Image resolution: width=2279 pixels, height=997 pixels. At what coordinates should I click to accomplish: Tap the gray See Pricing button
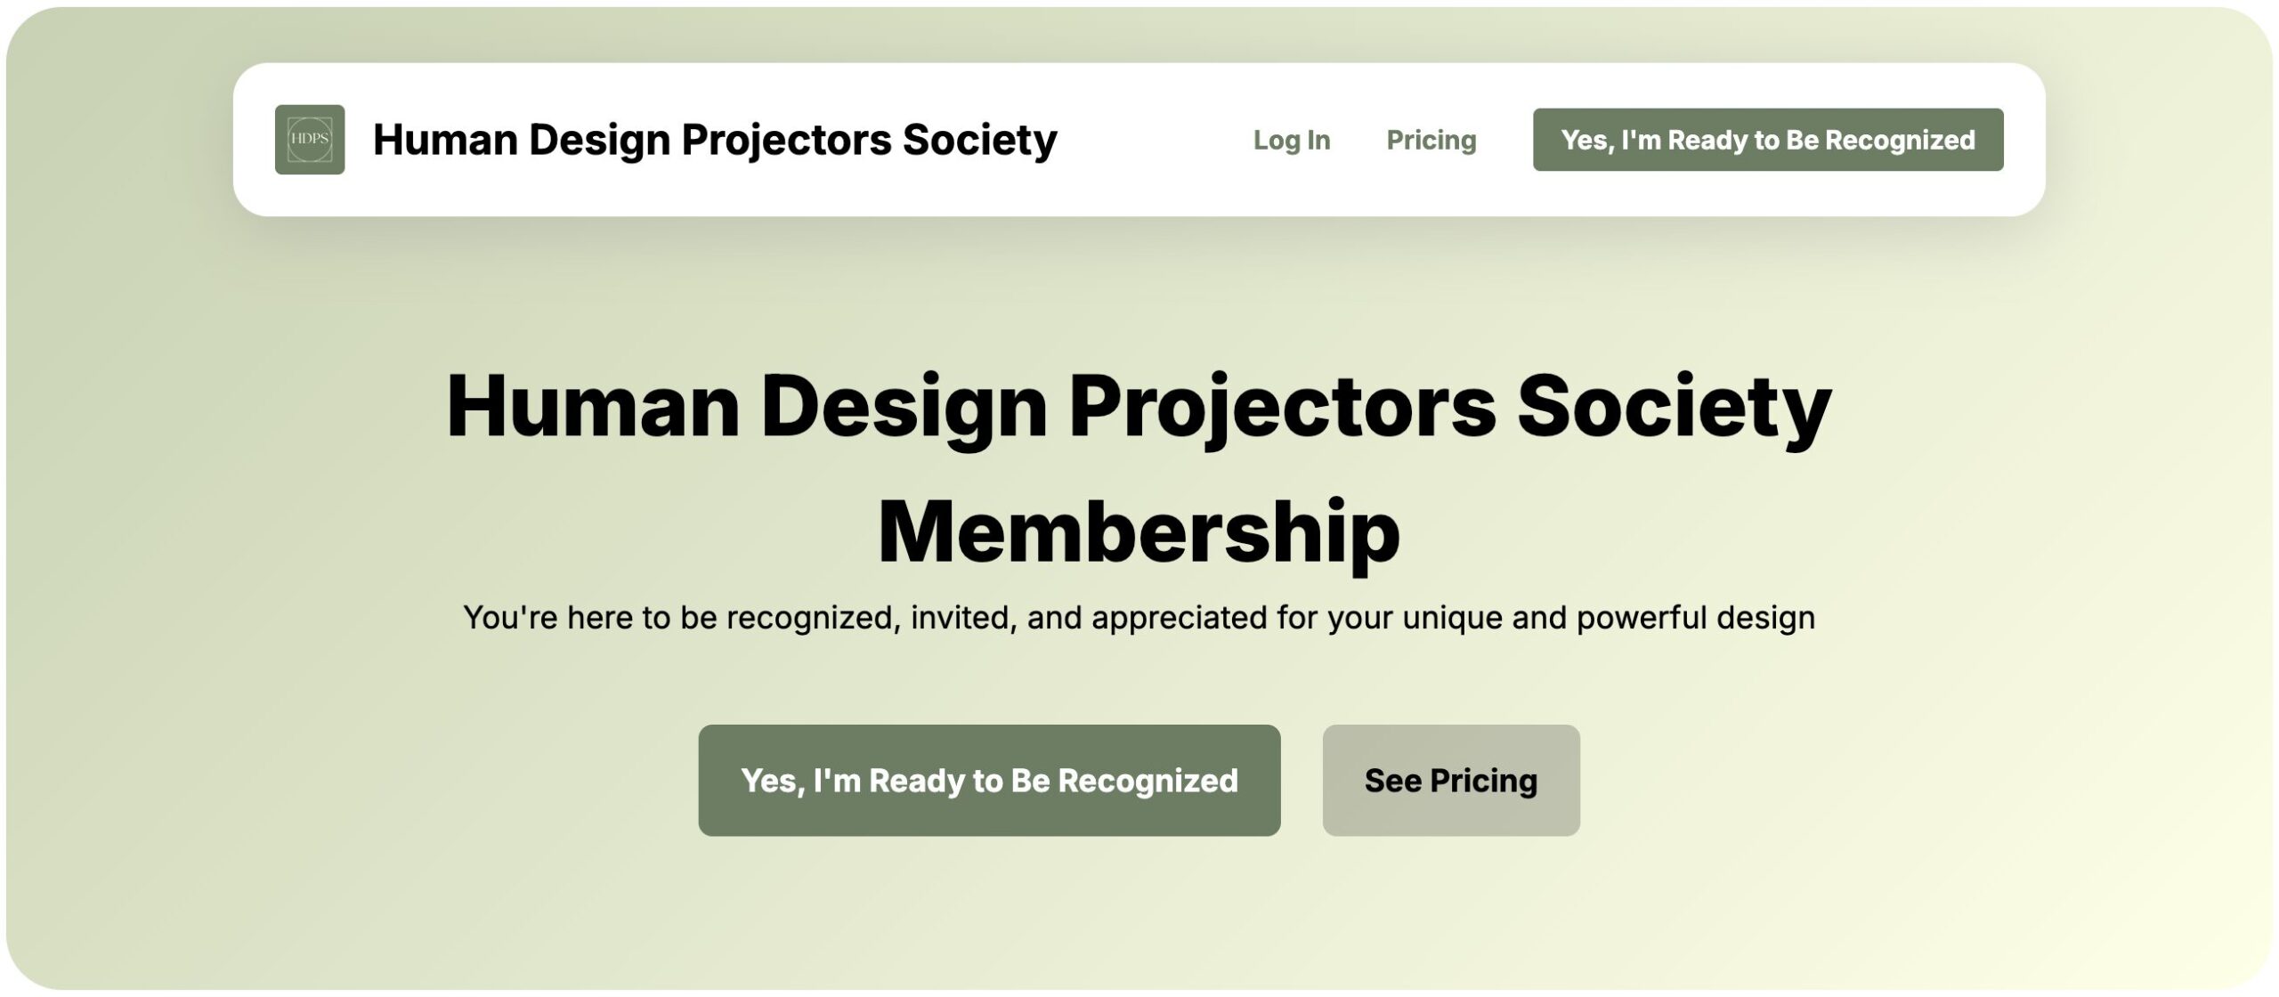(x=1450, y=780)
